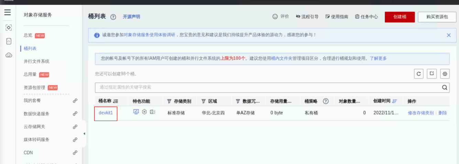Close the survey invitation banner
The width and height of the screenshot is (459, 164).
tap(448, 35)
